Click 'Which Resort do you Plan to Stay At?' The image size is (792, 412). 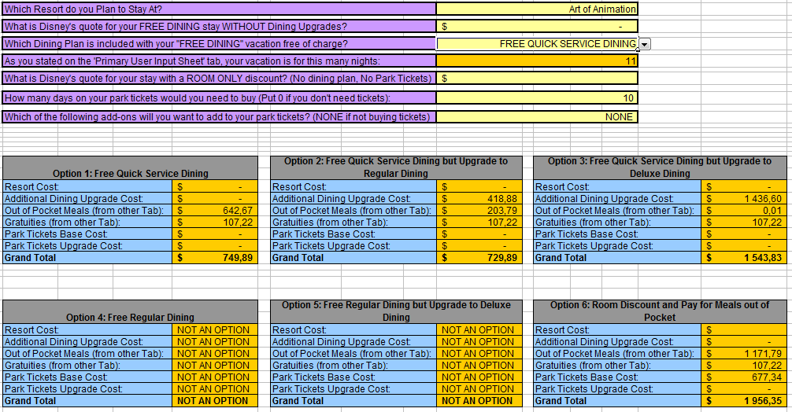(x=219, y=9)
